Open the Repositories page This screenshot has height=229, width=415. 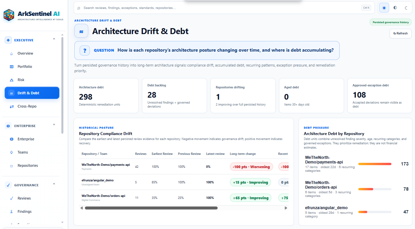32,165
